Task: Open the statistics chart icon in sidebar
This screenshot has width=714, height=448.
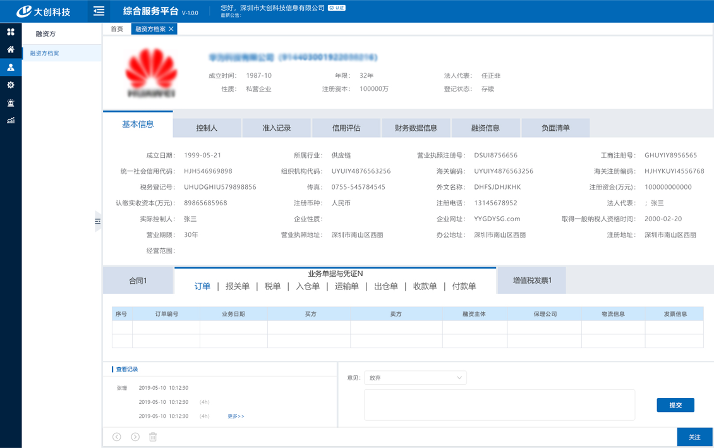Action: (11, 120)
